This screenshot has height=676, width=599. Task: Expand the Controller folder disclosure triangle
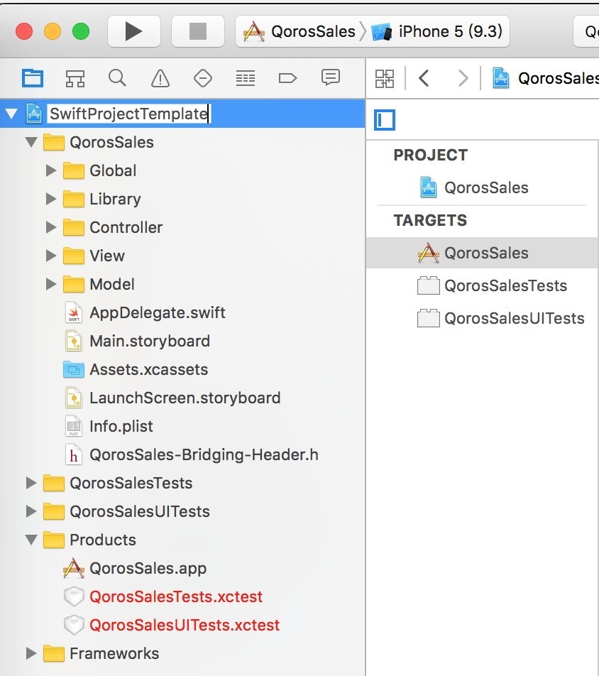(x=51, y=227)
